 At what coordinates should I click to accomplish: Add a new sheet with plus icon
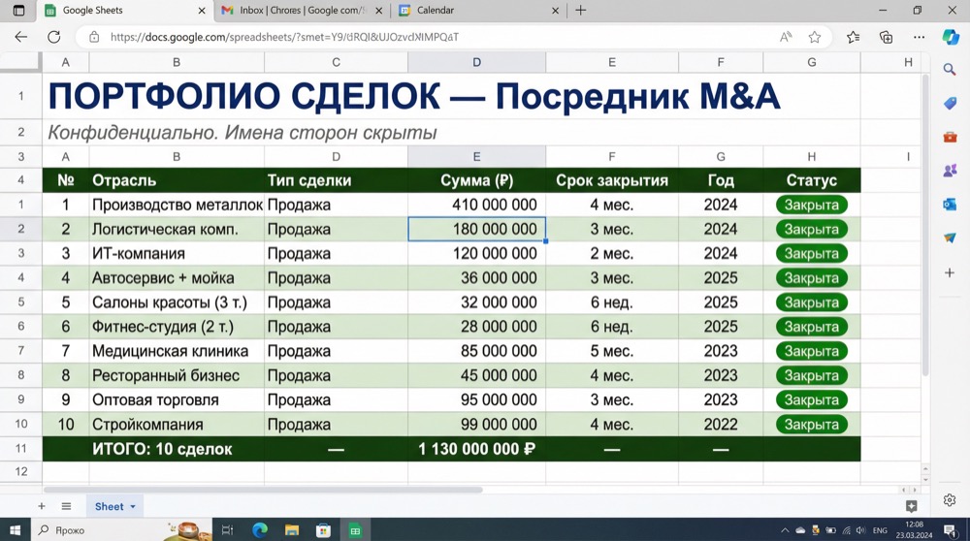[x=42, y=506]
